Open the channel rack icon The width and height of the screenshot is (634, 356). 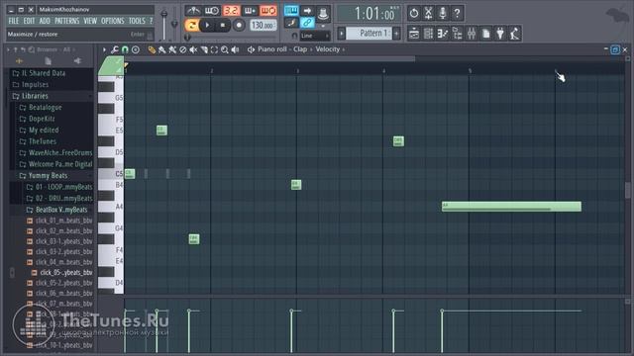[428, 34]
